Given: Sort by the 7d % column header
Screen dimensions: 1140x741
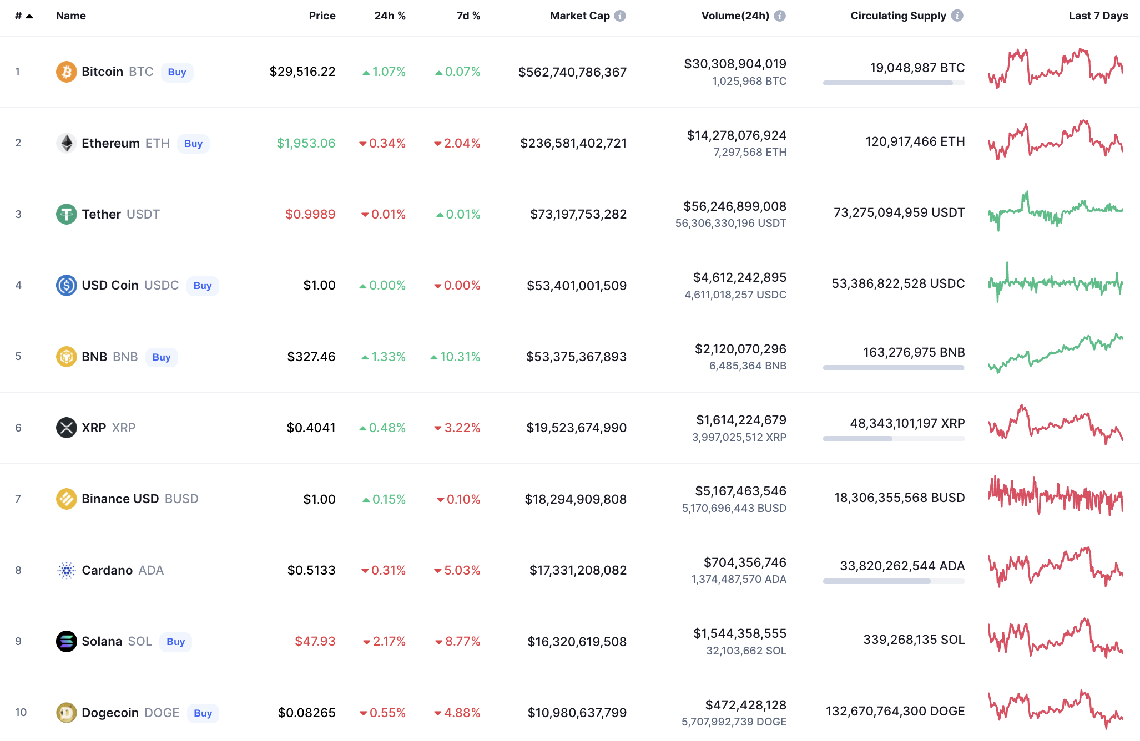Looking at the screenshot, I should click(x=468, y=16).
